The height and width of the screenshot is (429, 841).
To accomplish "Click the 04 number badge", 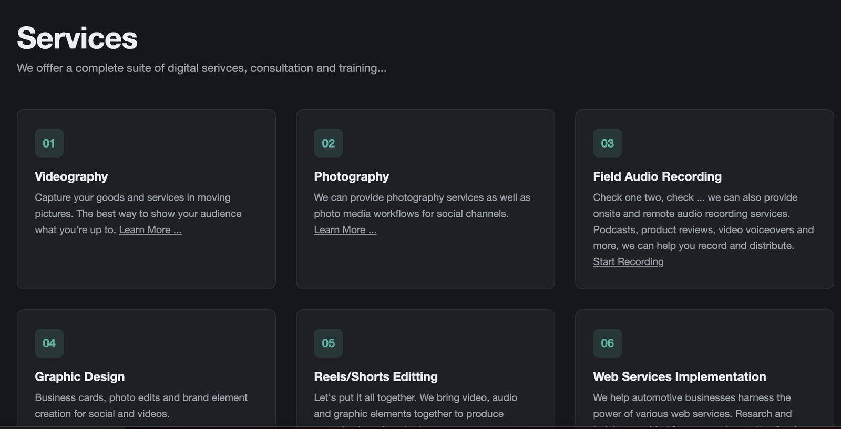I will [x=49, y=343].
